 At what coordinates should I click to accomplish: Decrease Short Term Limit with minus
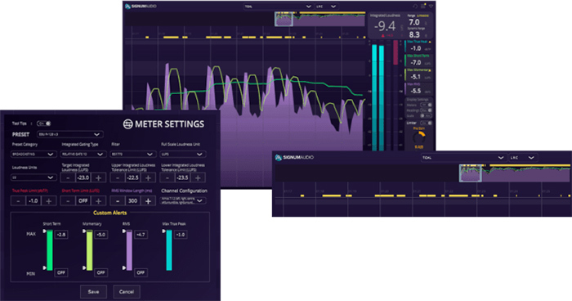(x=68, y=201)
